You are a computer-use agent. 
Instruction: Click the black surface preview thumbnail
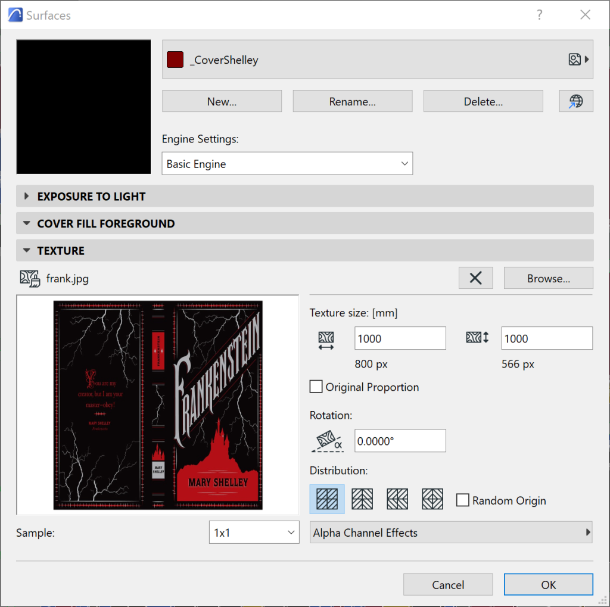tap(83, 107)
